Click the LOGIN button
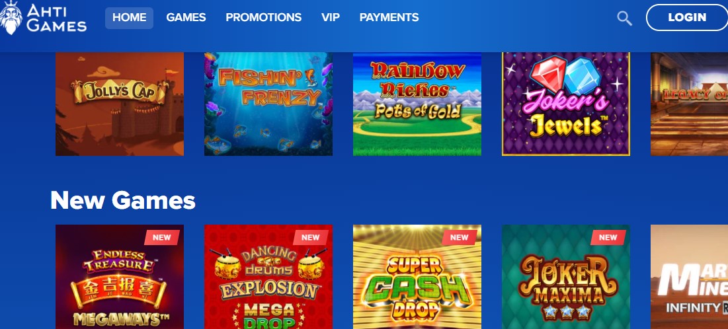 687,18
